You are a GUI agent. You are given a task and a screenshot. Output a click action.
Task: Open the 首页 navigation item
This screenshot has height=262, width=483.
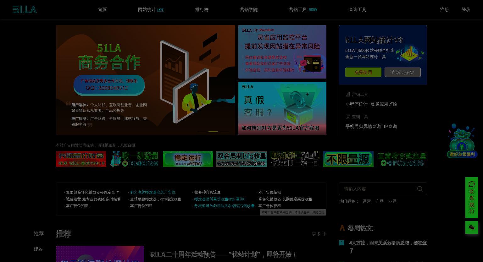tap(102, 10)
